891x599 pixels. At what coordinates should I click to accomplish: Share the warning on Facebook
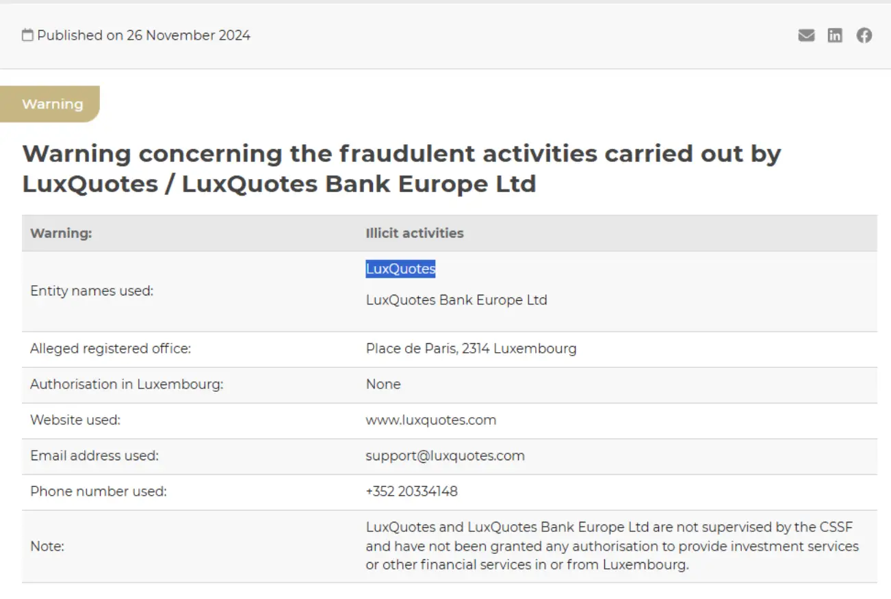[864, 36]
